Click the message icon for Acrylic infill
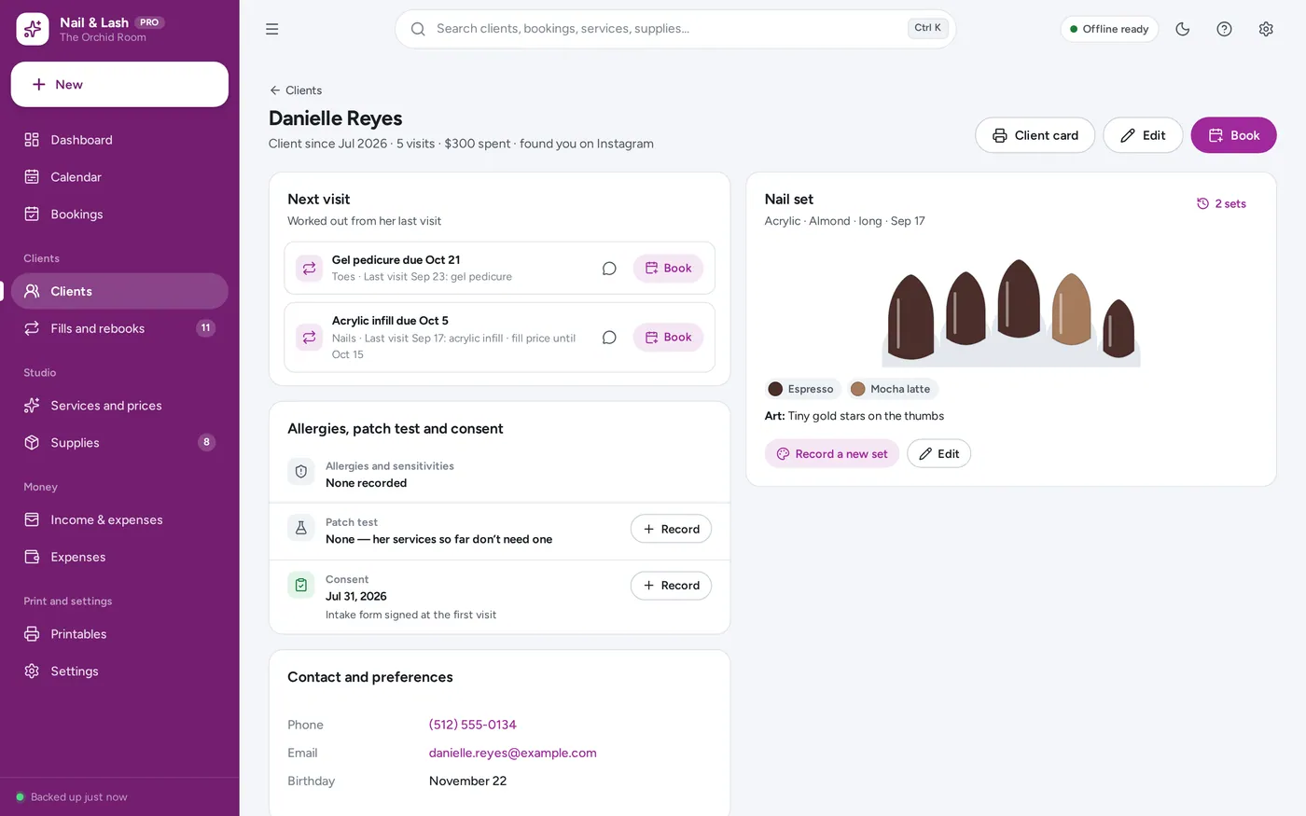 [x=609, y=338]
